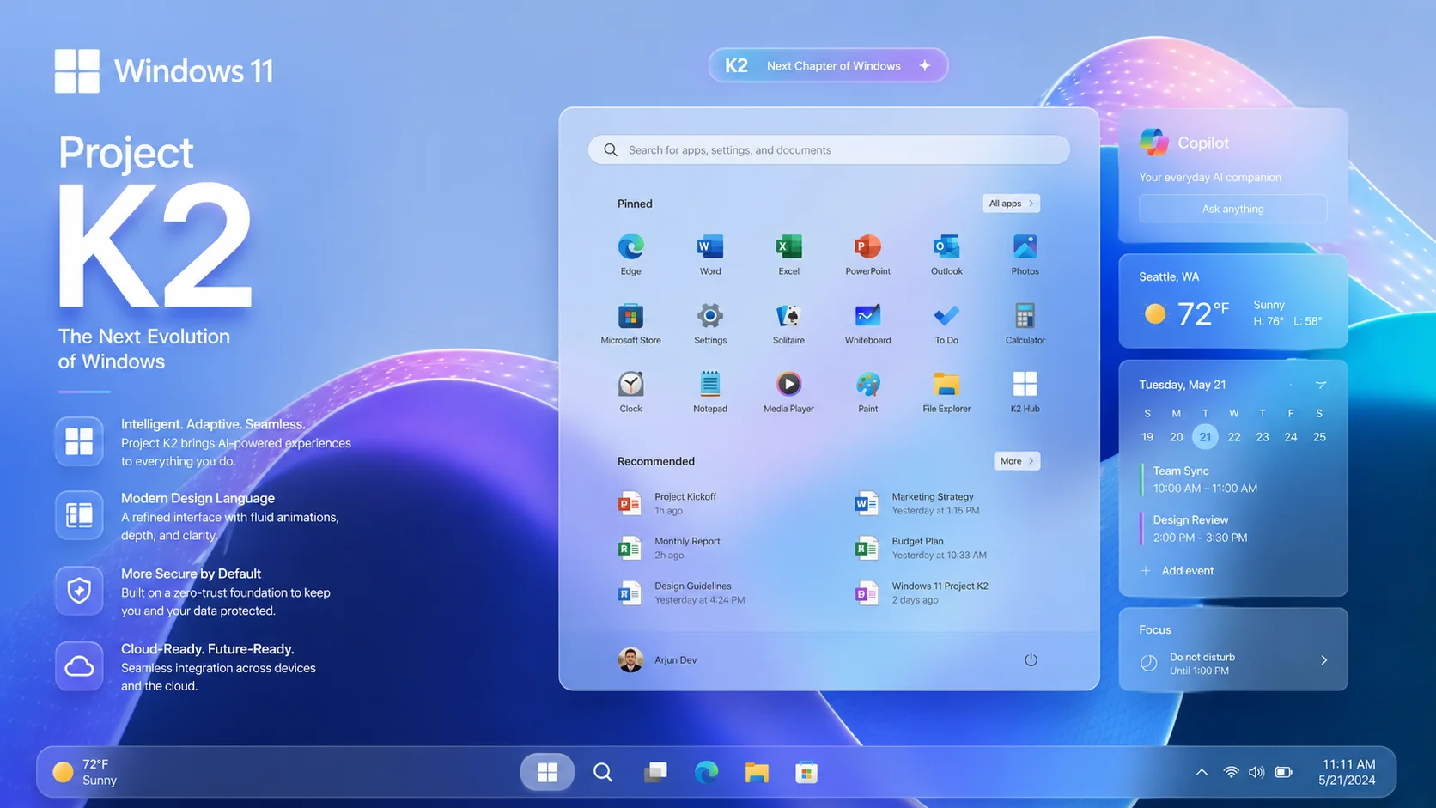
Task: Click the K2 Next Chapter of Windows pill
Action: [x=828, y=65]
